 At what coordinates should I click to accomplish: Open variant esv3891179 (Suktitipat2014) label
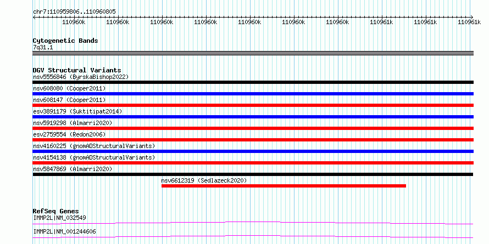coord(77,111)
